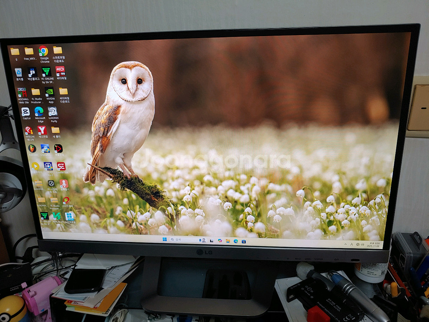429x322 pixels.
Task: Click the Windows Start button
Action: 165,239
